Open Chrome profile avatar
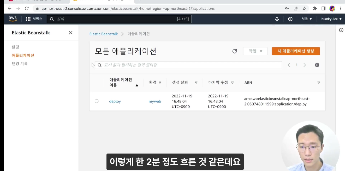 pyautogui.click(x=332, y=9)
